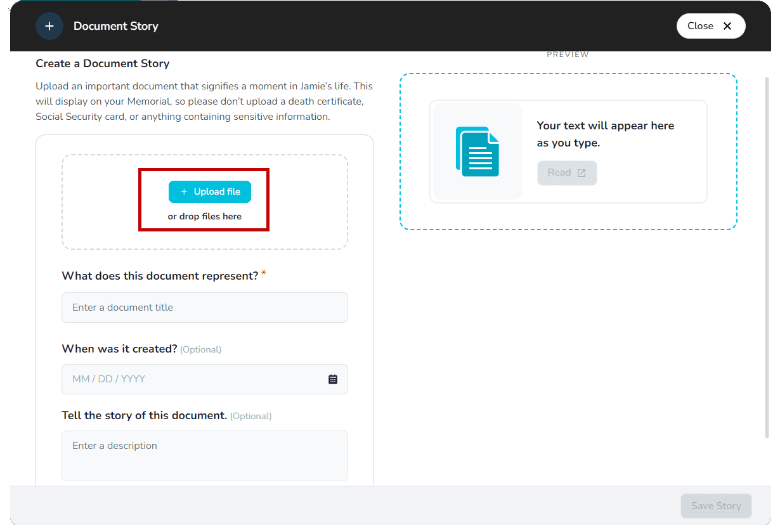Click the plus icon inside the Upload file button
Image resolution: width=780 pixels, height=525 pixels.
[x=183, y=191]
